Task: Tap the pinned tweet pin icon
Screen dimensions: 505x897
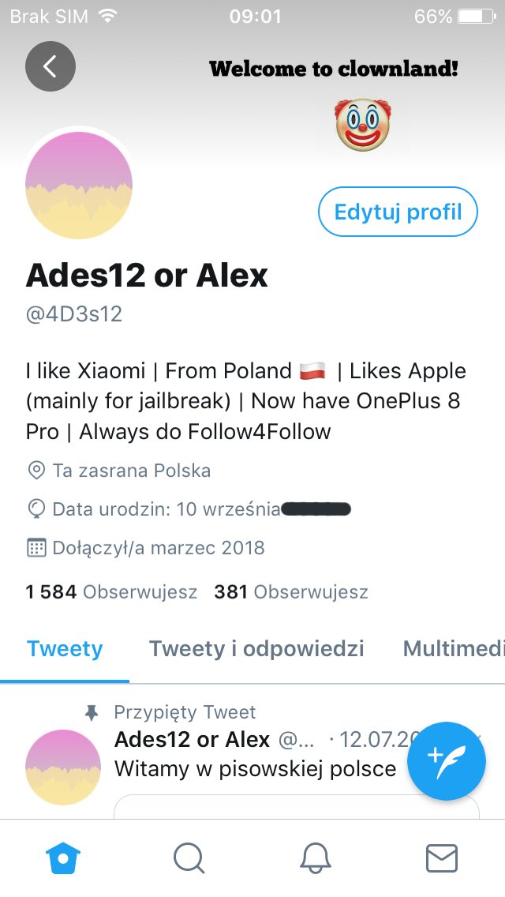Action: tap(92, 712)
